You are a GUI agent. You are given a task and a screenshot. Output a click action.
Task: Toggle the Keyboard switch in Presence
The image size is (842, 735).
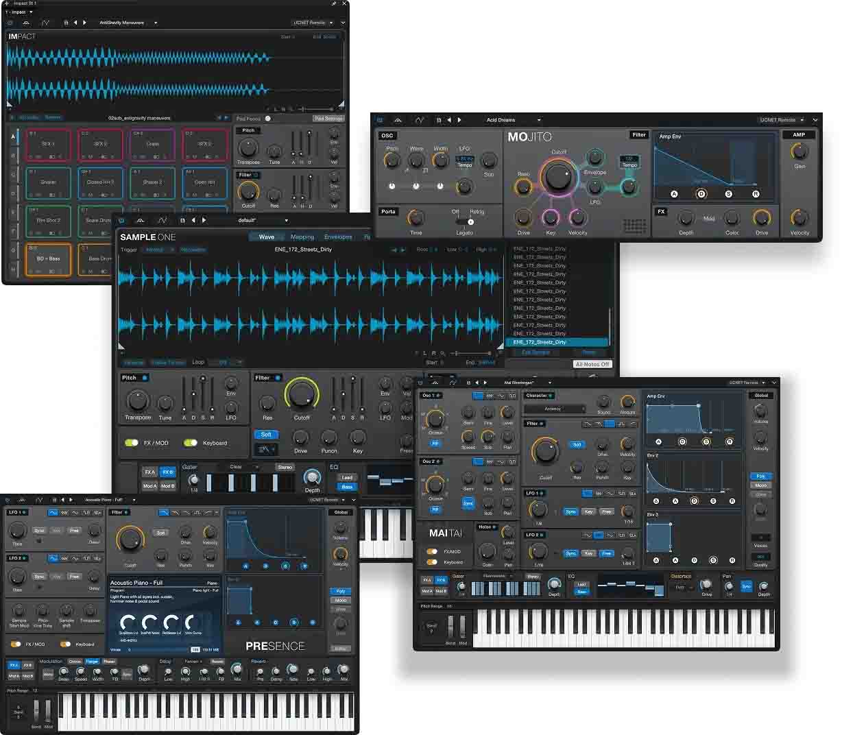65,644
